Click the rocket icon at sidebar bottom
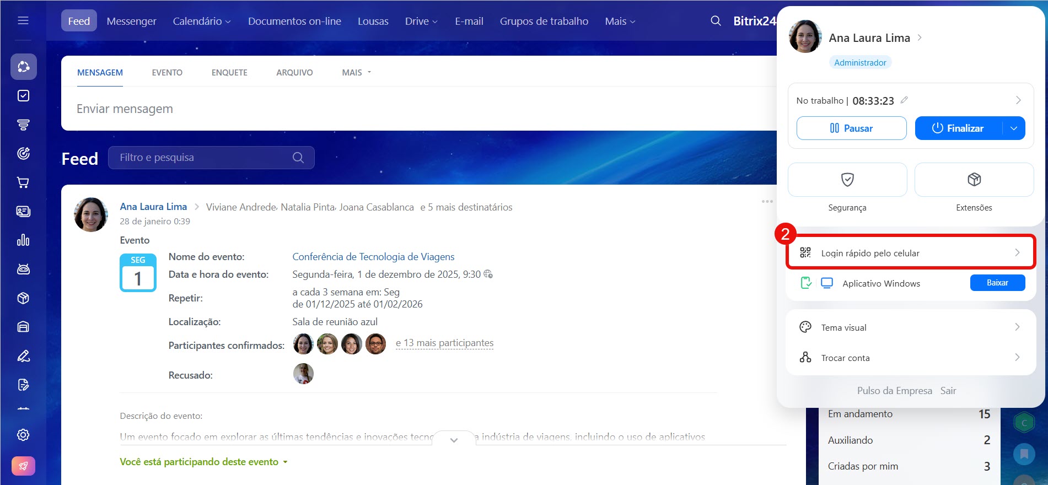 (x=23, y=466)
